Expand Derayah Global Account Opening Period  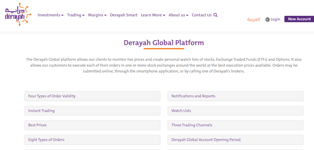(x=235, y=140)
